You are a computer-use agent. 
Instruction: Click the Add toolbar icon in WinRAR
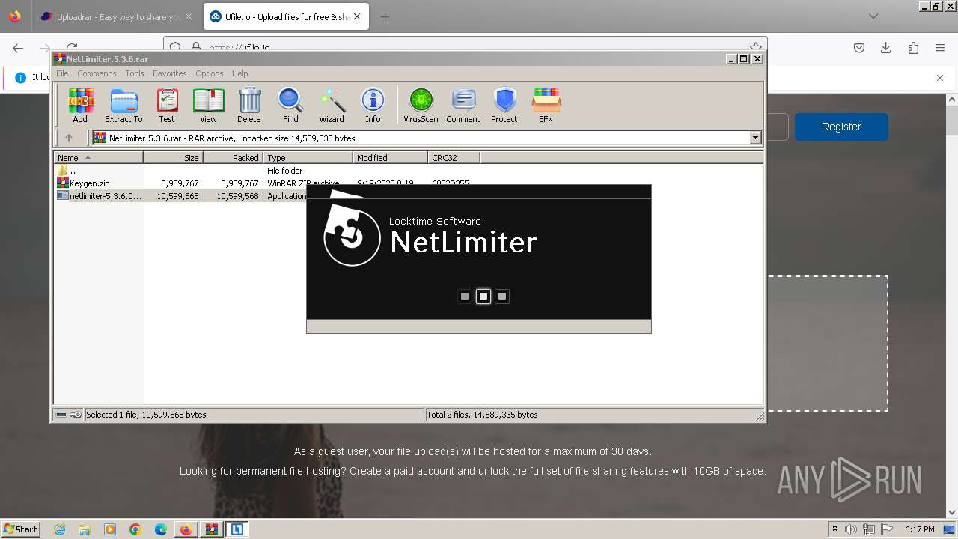80,106
